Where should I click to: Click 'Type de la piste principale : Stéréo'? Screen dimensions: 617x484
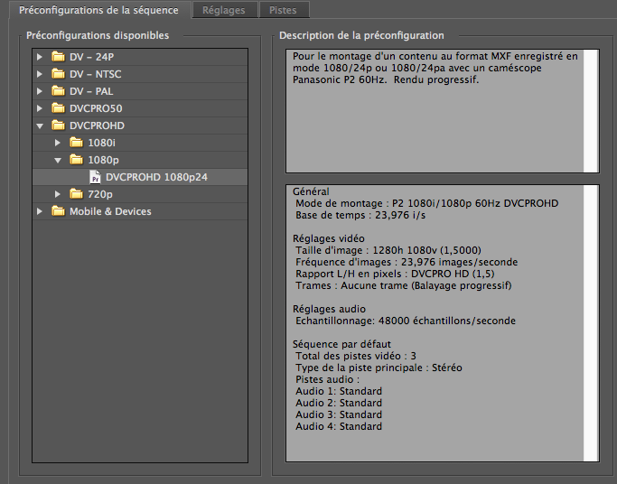(x=379, y=368)
